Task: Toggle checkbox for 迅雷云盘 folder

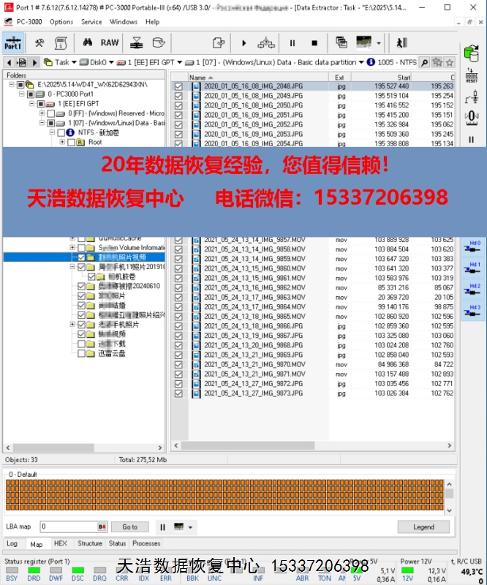Action: pos(81,353)
